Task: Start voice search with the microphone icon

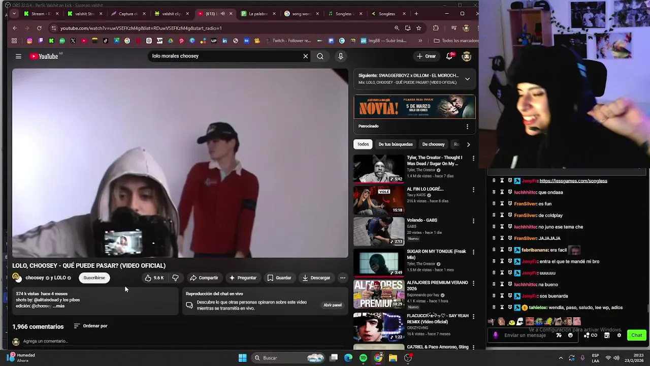Action: [x=341, y=56]
